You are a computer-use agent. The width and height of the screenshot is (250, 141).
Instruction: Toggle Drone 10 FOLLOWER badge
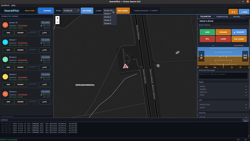pos(45,23)
